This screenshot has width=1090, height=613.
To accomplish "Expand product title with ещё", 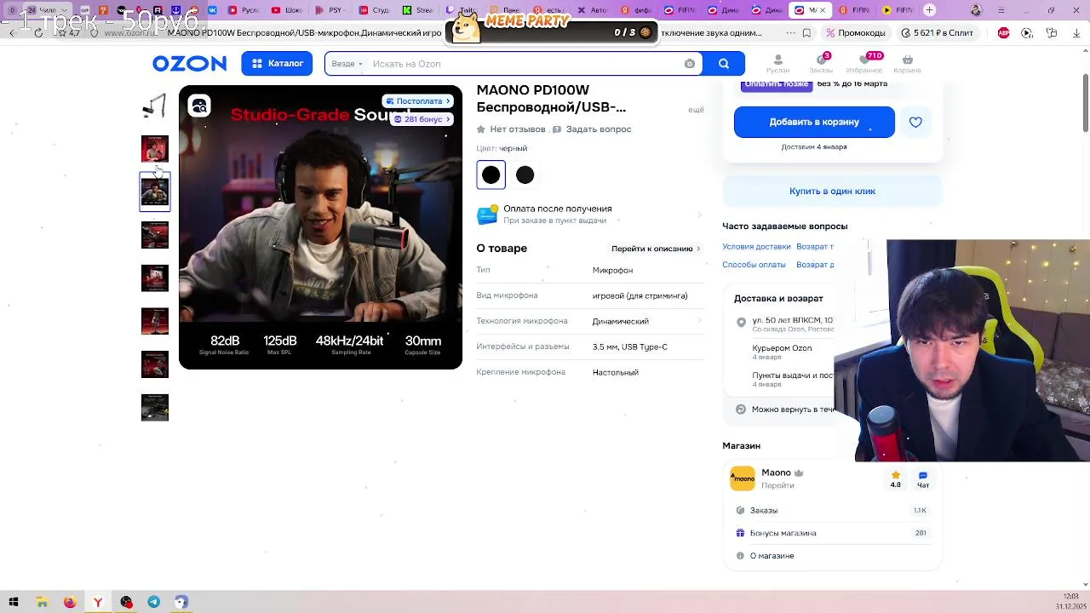I will (696, 110).
